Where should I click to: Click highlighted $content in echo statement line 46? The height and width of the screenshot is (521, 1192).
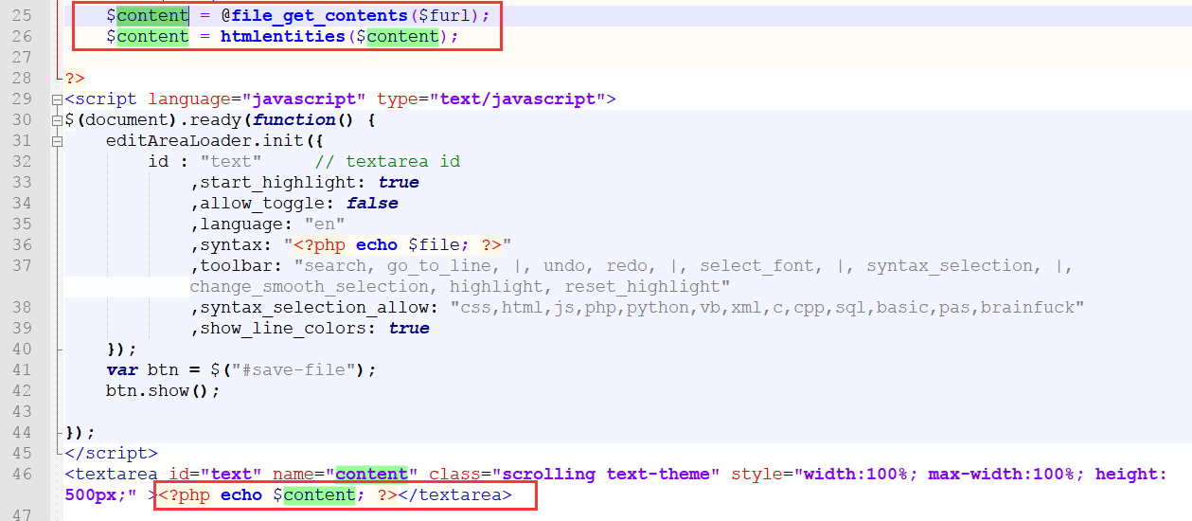coord(314,495)
